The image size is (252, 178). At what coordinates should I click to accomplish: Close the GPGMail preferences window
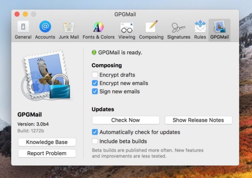(x=17, y=14)
